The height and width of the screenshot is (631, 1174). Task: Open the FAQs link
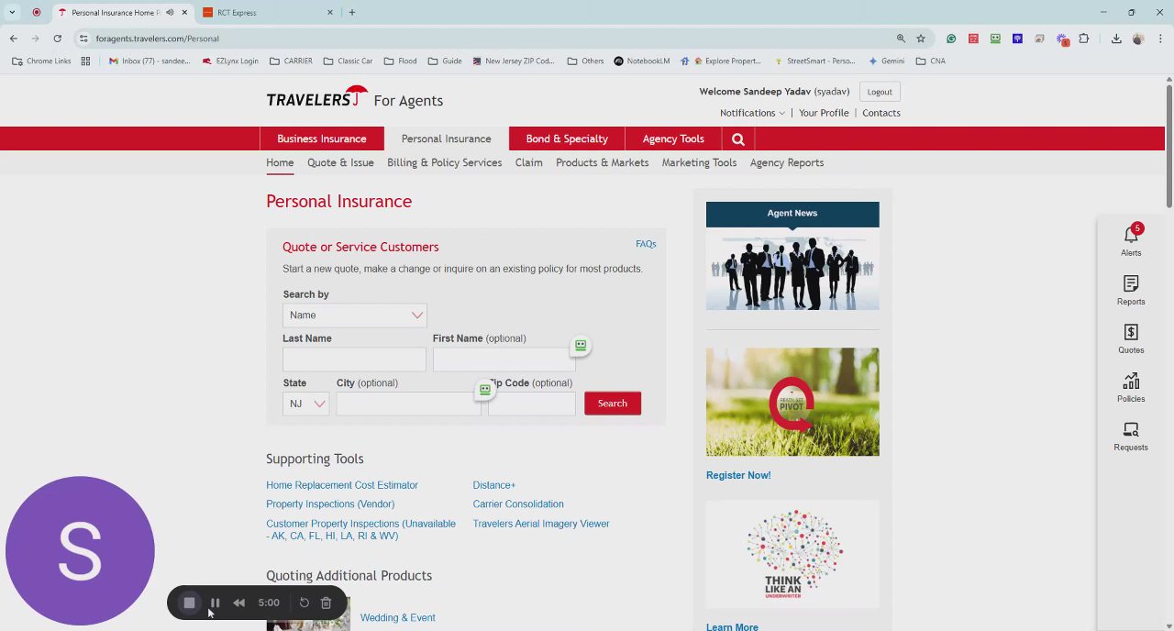646,244
